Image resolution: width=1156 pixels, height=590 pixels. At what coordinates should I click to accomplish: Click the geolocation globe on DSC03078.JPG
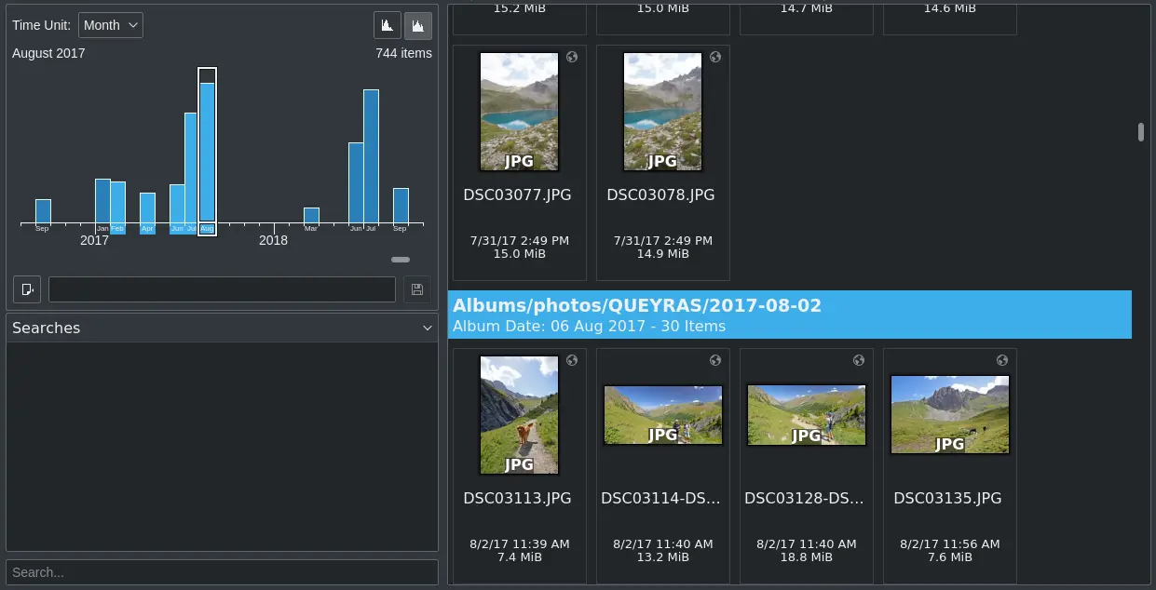715,57
